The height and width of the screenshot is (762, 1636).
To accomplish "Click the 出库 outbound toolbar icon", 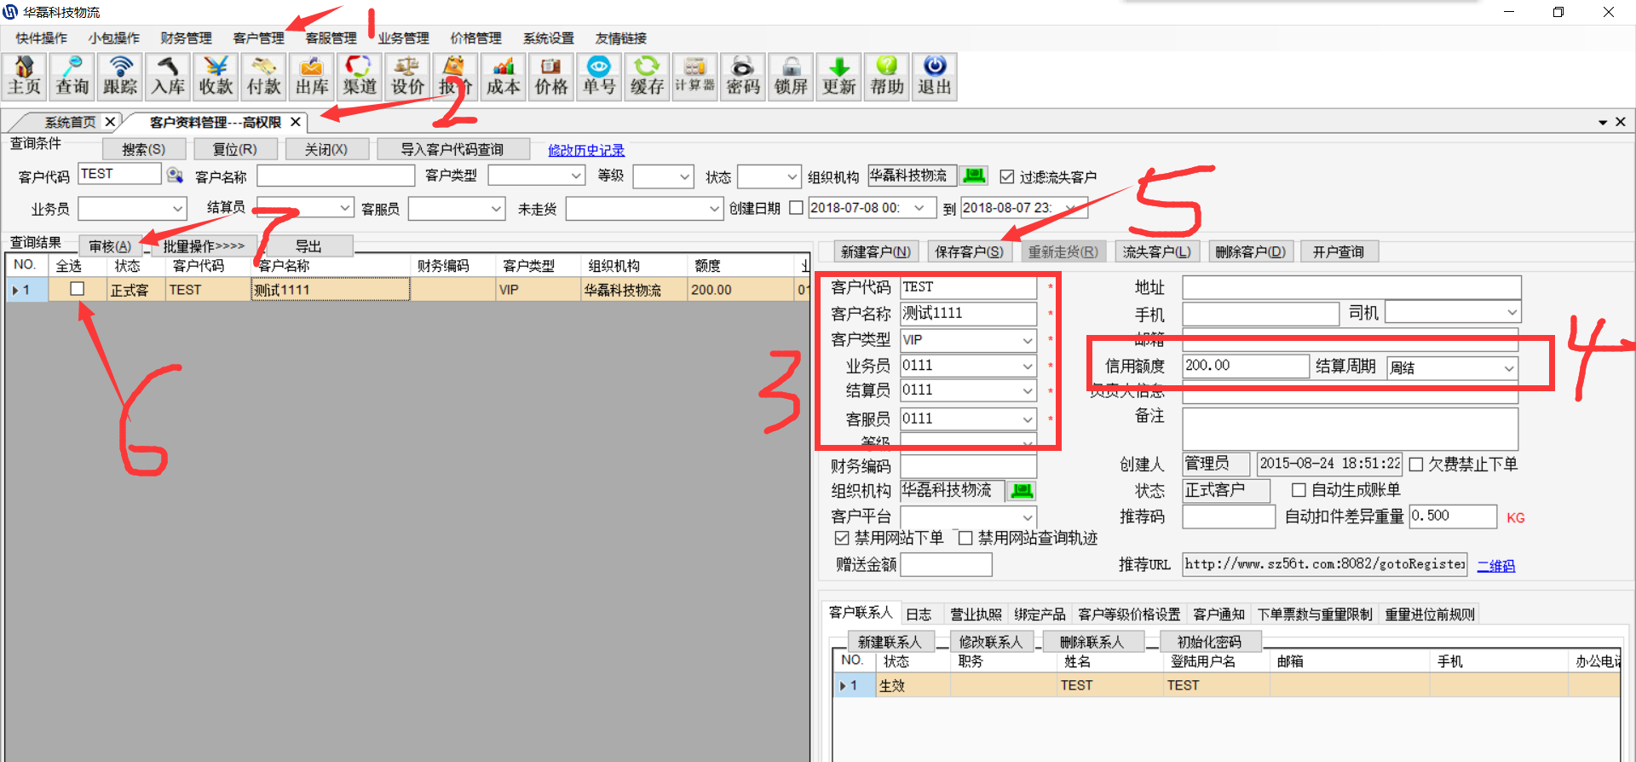I will tap(312, 77).
